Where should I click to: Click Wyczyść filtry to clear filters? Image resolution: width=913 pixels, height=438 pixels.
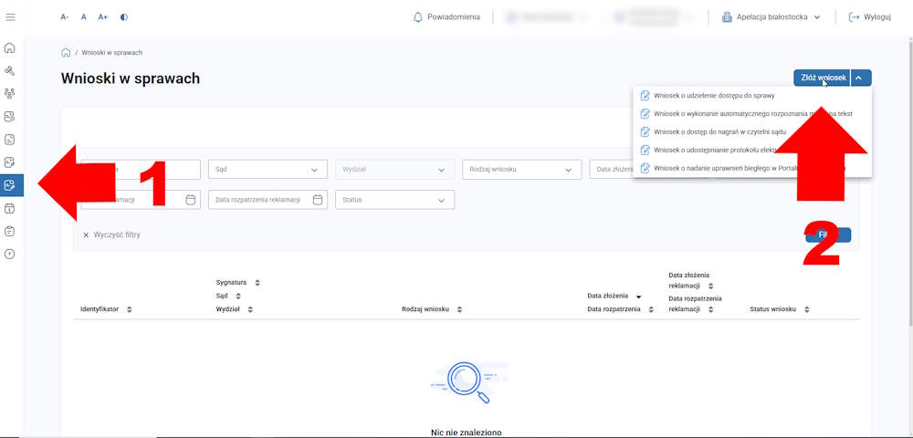tap(111, 235)
